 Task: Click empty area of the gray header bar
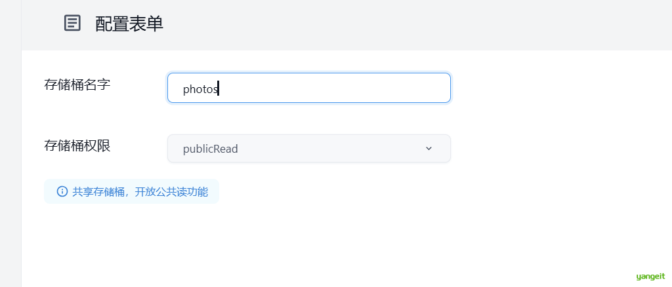click(407, 25)
